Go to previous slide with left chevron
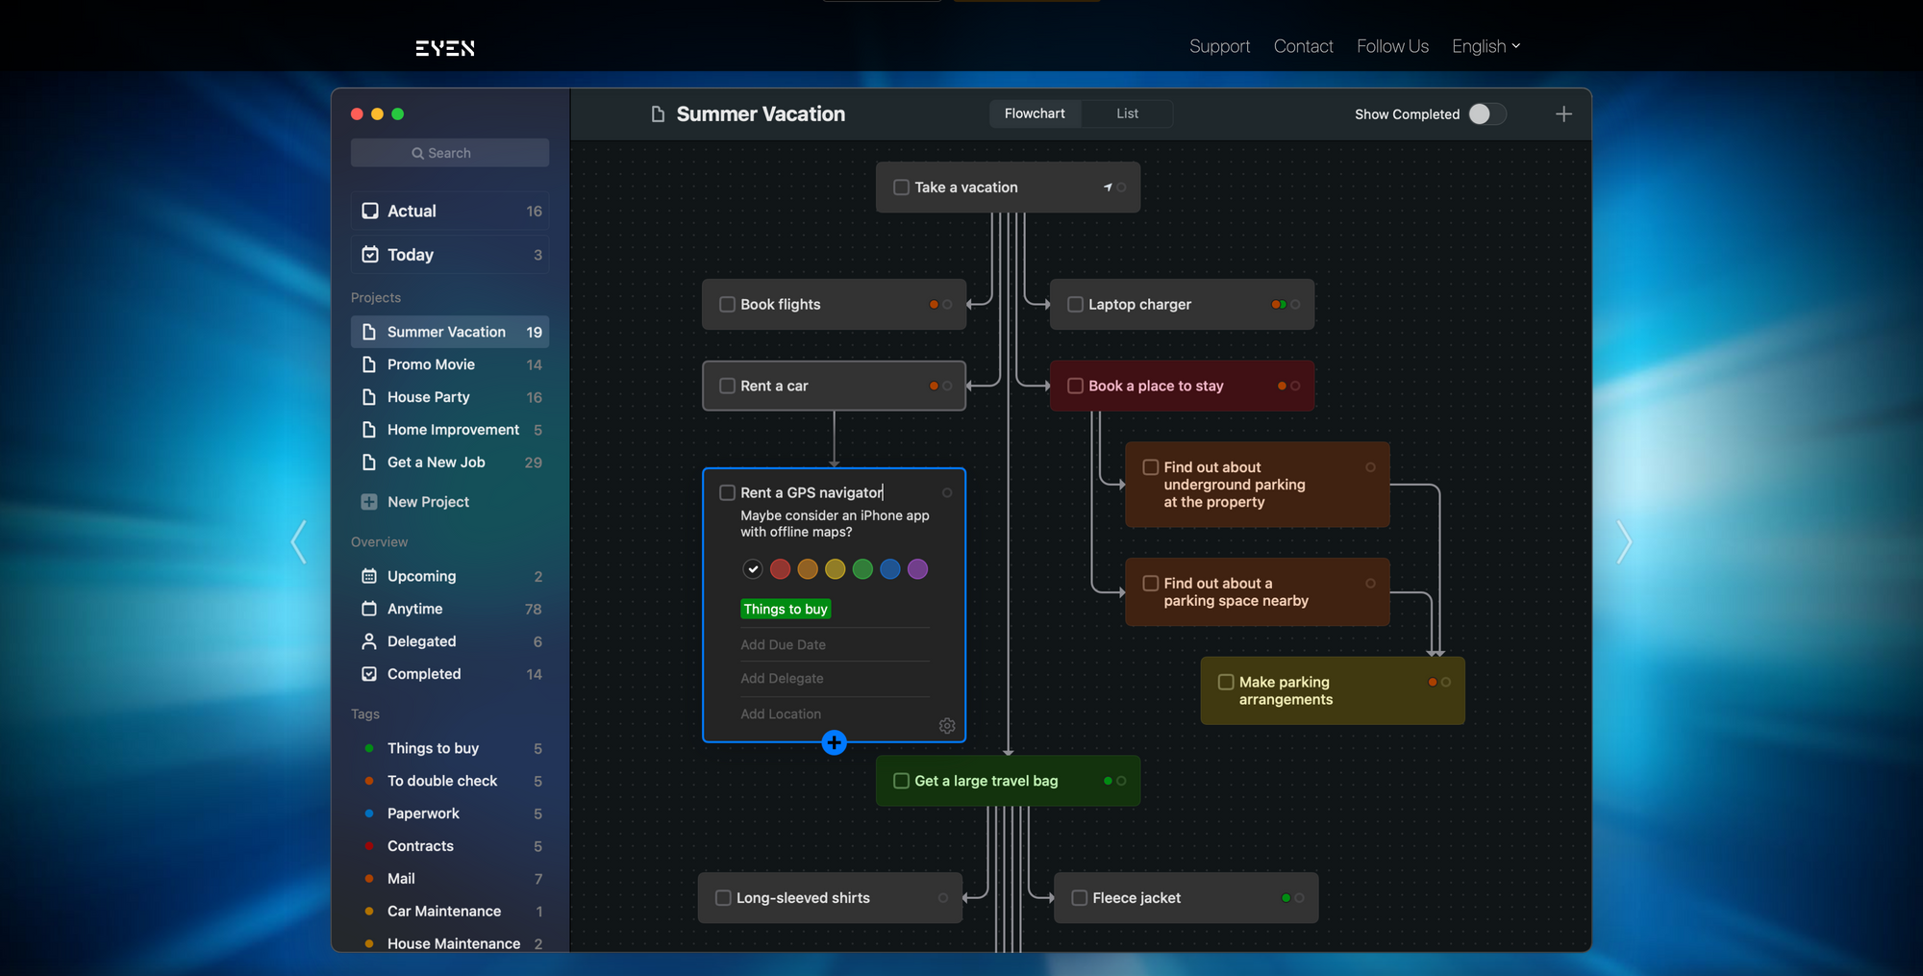Viewport: 1923px width, 976px height. (299, 542)
